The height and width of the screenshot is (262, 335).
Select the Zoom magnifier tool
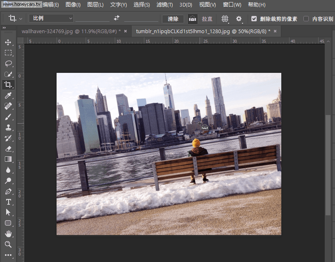tap(8, 244)
